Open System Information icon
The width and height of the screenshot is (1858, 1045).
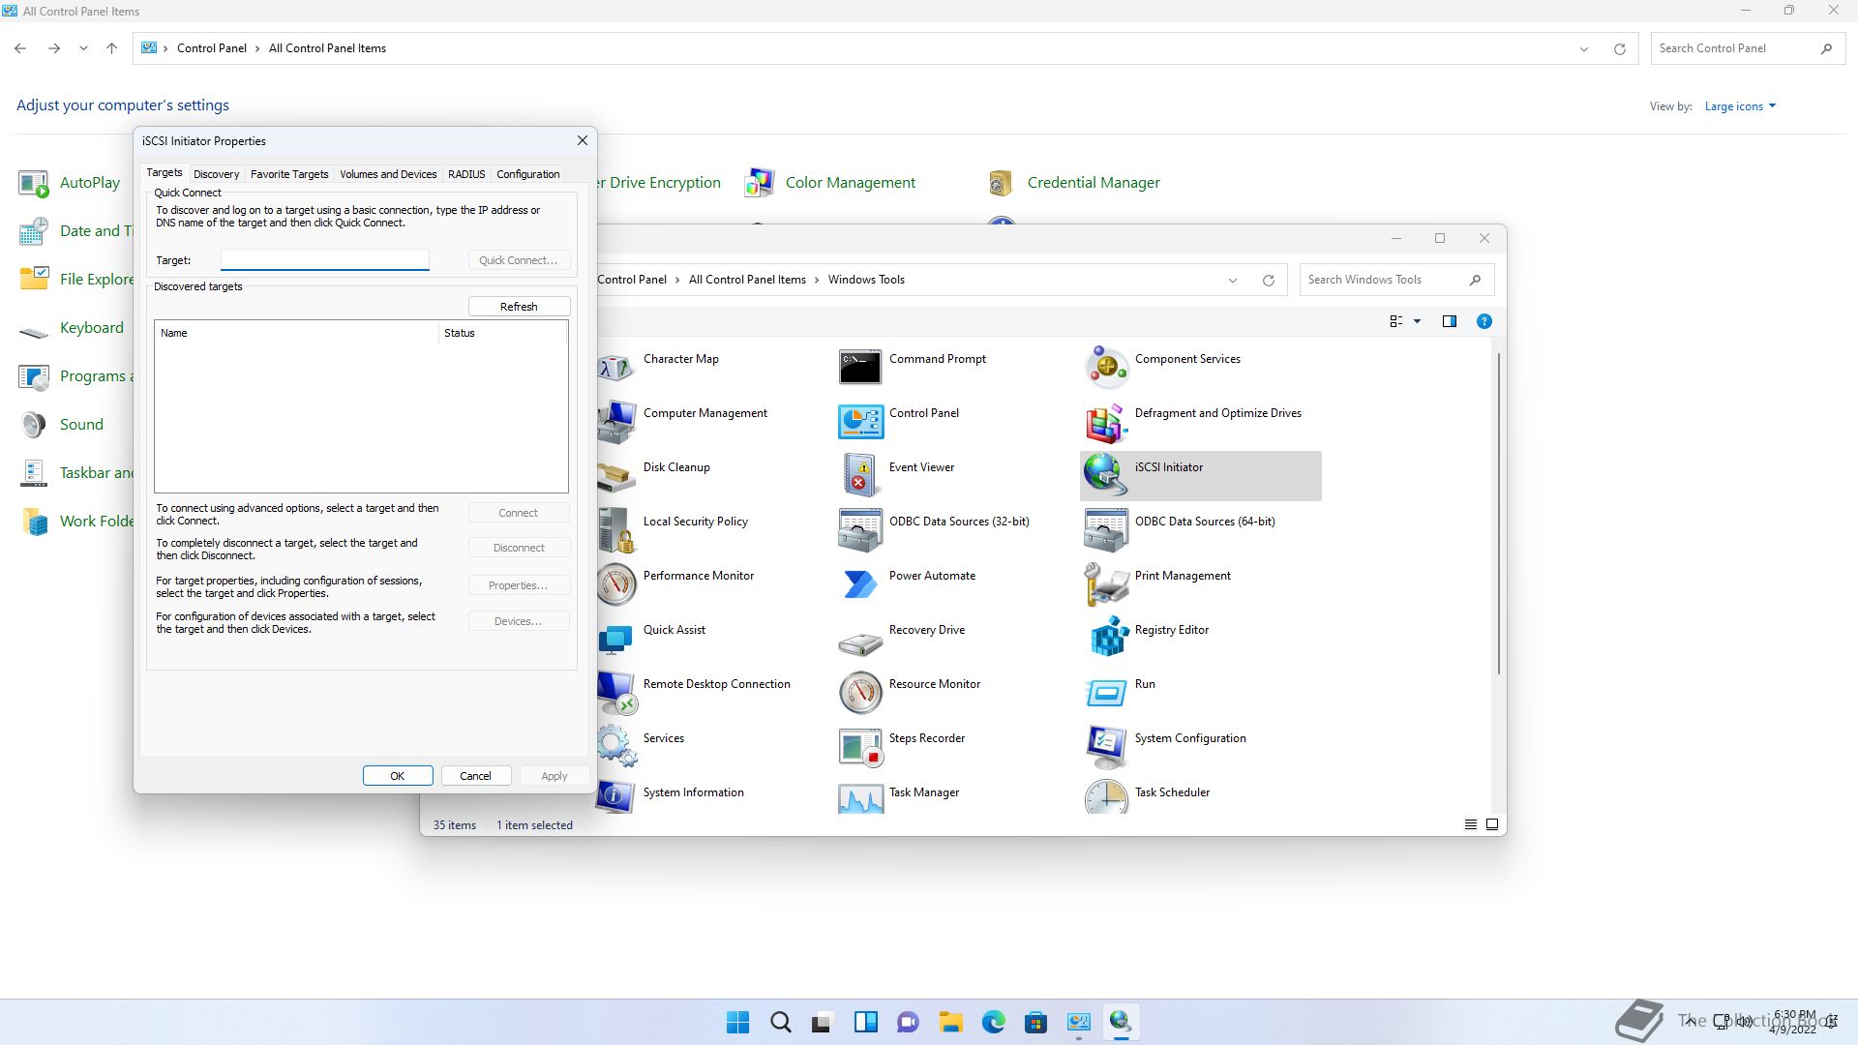[x=615, y=796]
